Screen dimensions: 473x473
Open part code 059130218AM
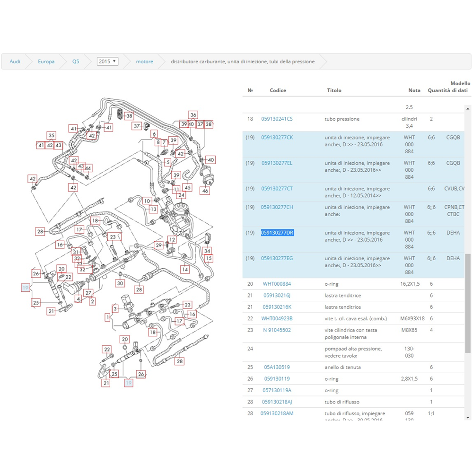click(x=277, y=413)
